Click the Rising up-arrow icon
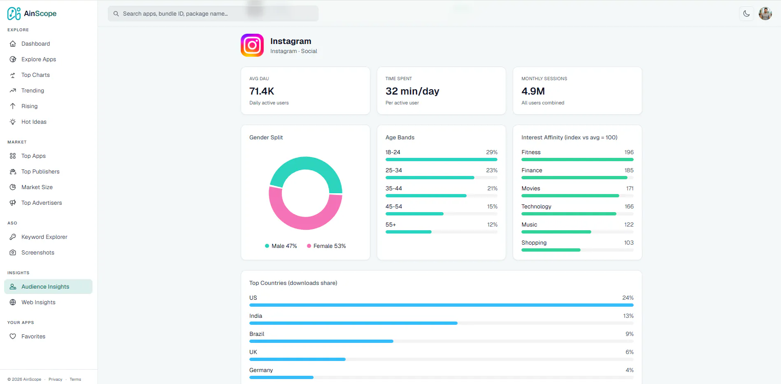Image resolution: width=781 pixels, height=384 pixels. [x=13, y=106]
